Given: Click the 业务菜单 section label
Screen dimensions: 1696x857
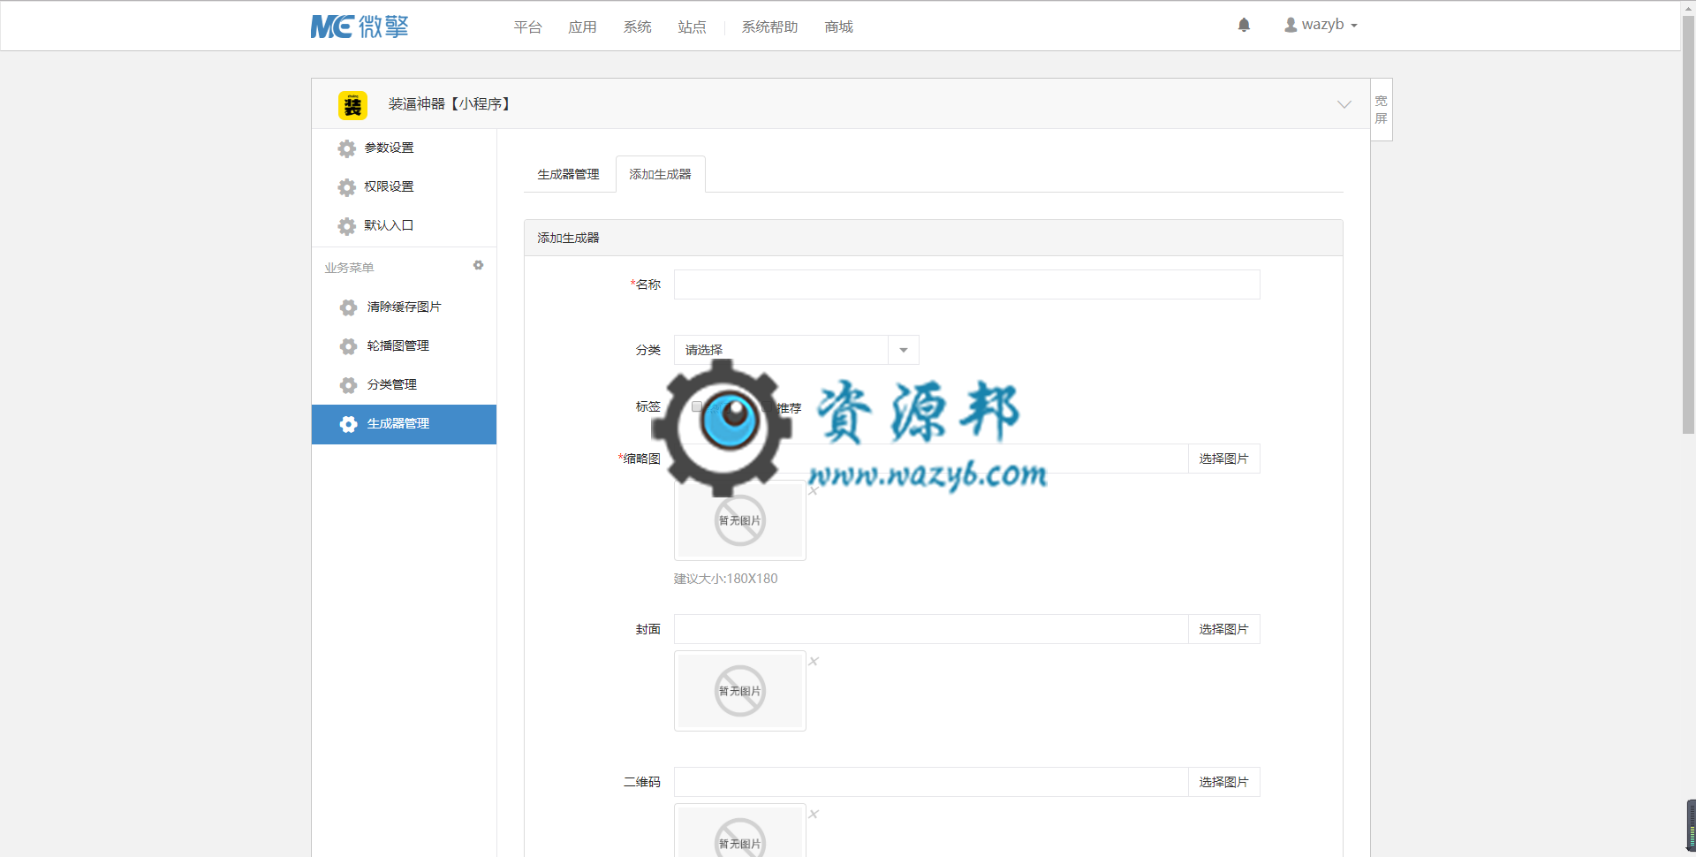Looking at the screenshot, I should point(349,268).
